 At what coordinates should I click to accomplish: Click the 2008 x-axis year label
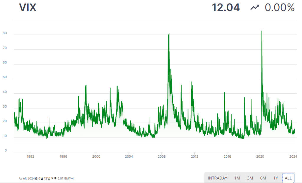[161, 156]
